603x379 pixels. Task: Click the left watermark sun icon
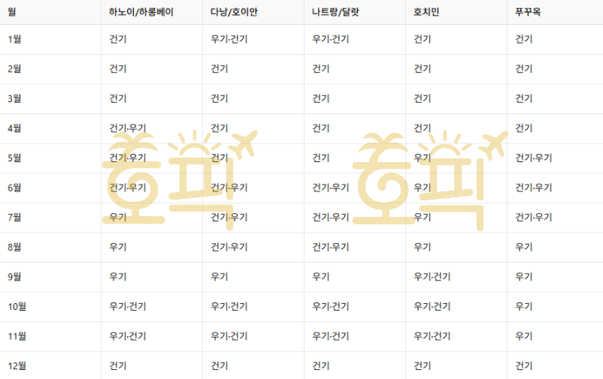coord(195,143)
